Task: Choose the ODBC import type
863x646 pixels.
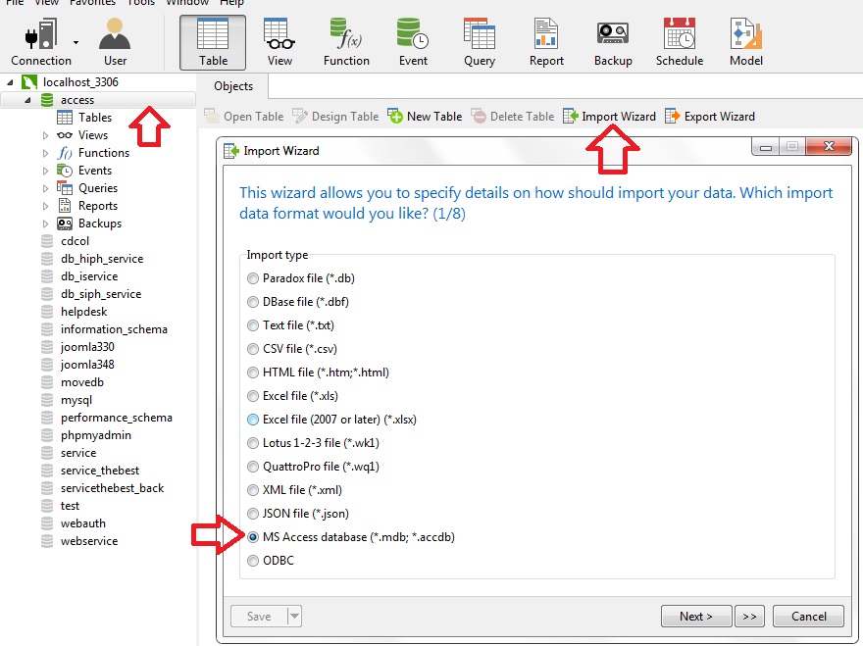Action: [254, 561]
